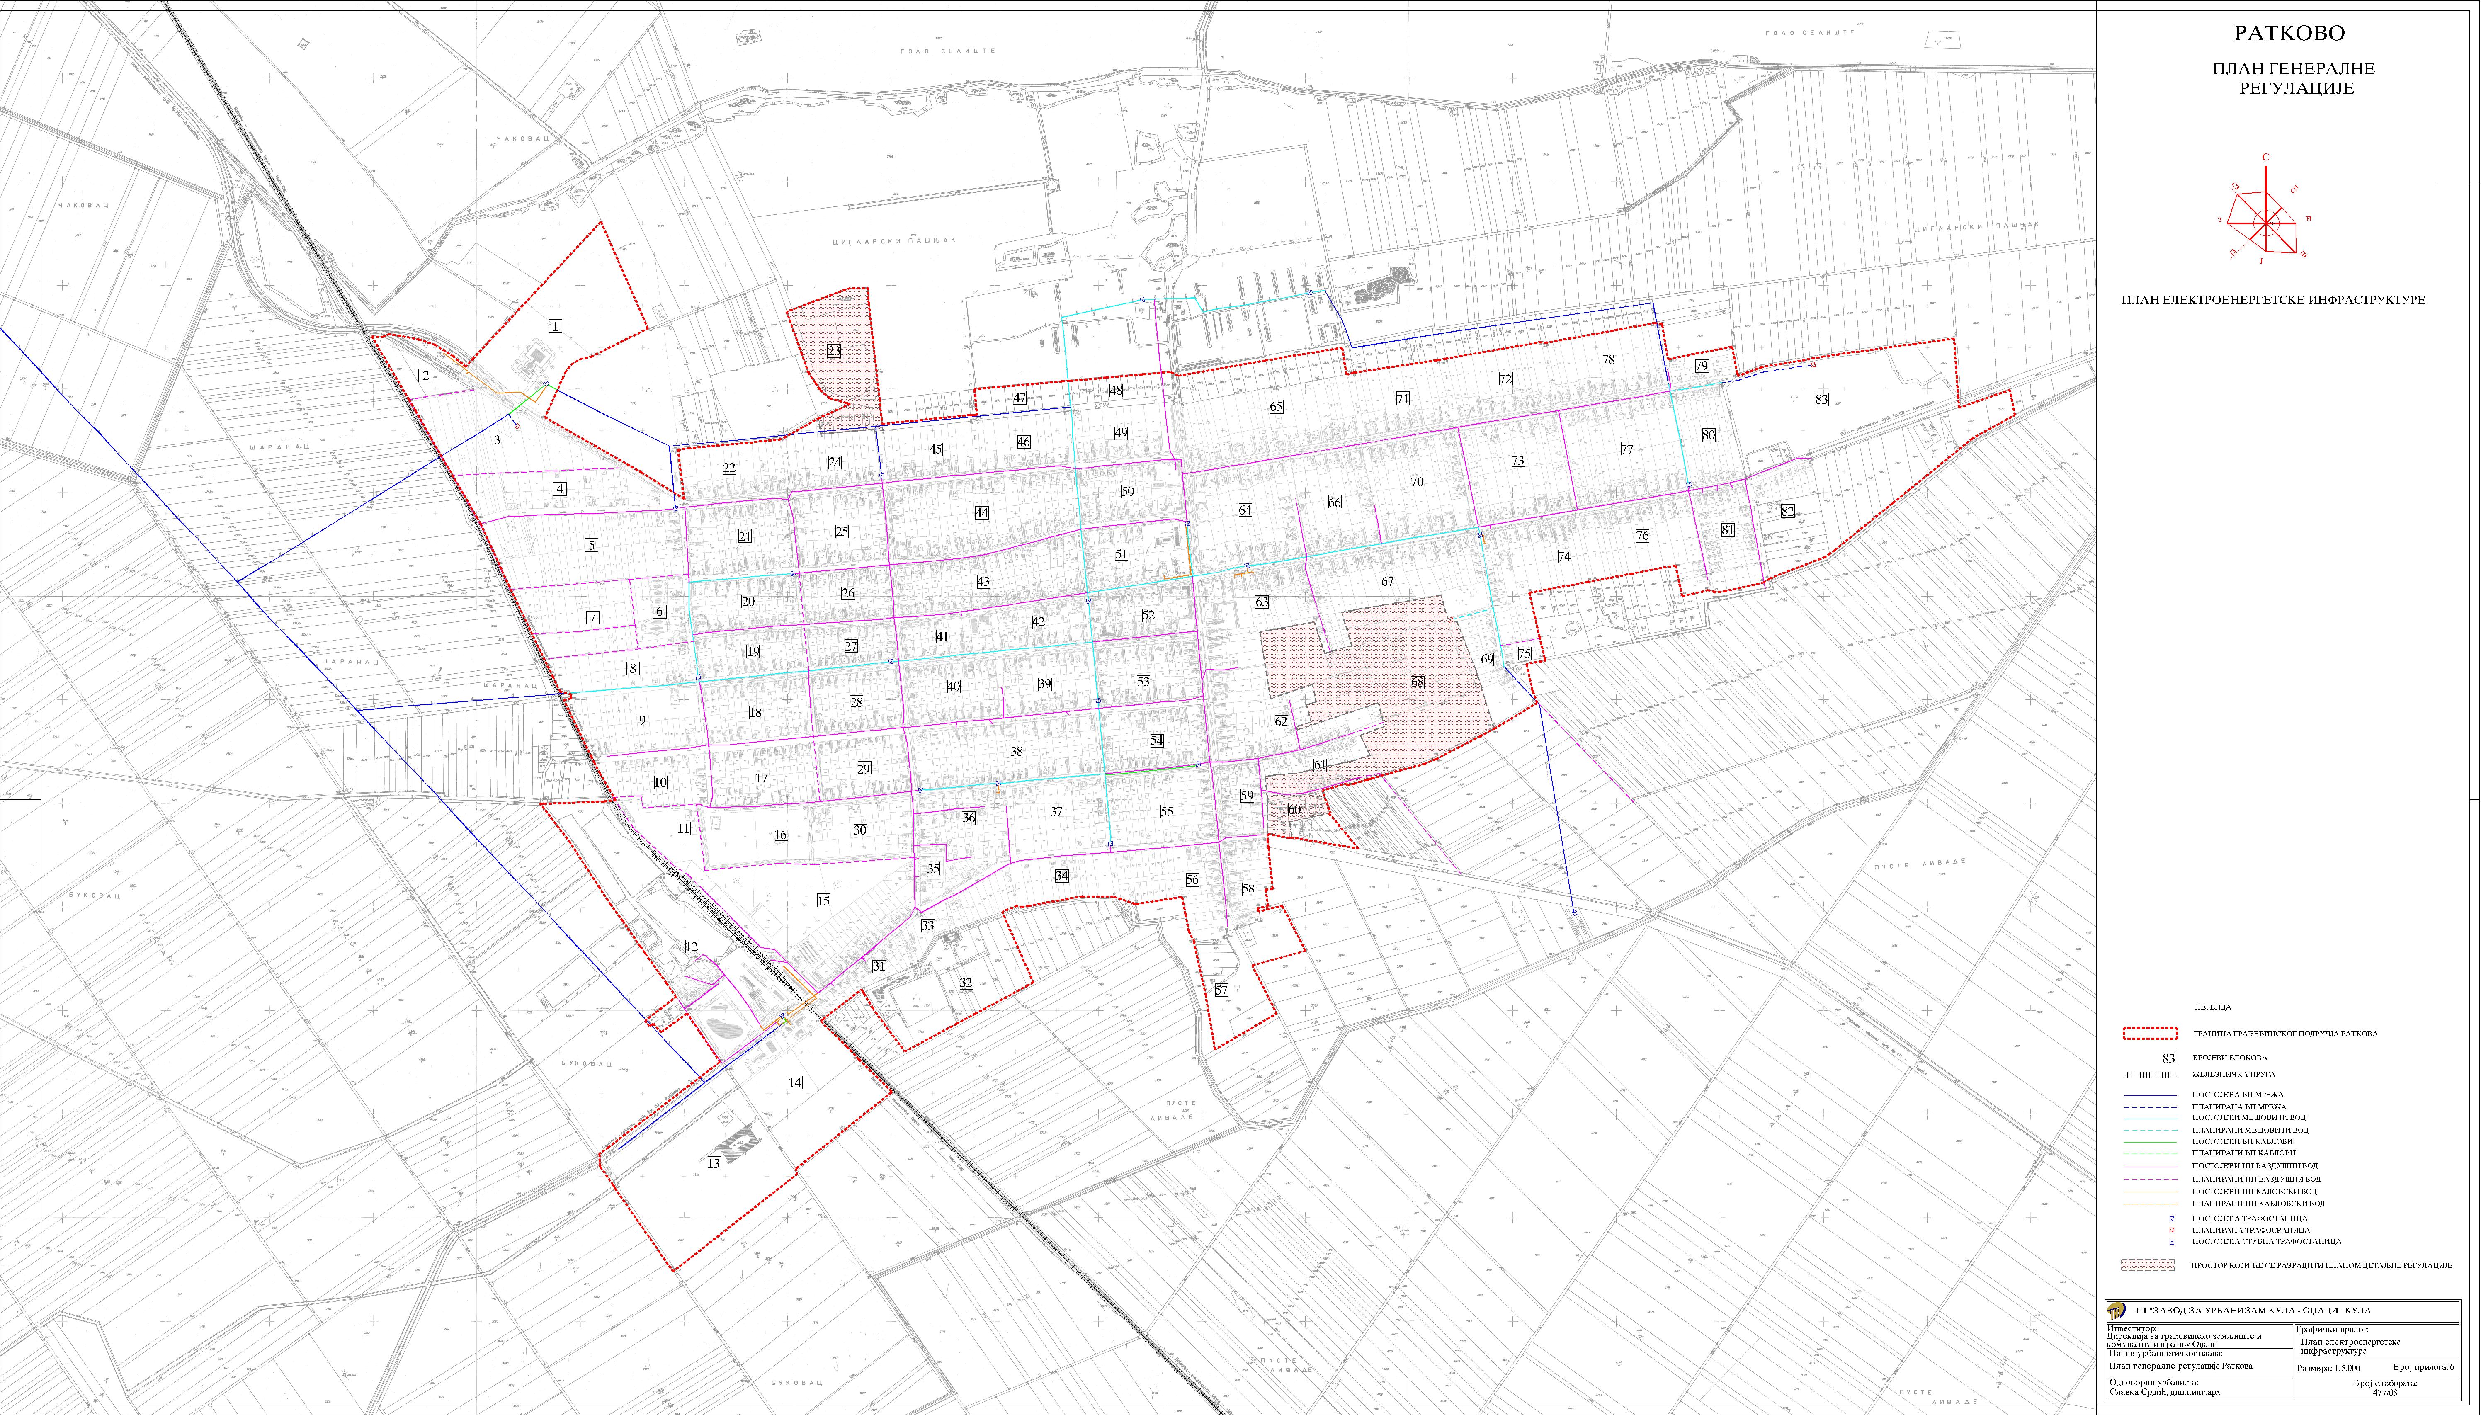Click the solid cyan existing mixed line legend sample
Viewport: 2481px width, 1415px height.
click(2151, 1119)
